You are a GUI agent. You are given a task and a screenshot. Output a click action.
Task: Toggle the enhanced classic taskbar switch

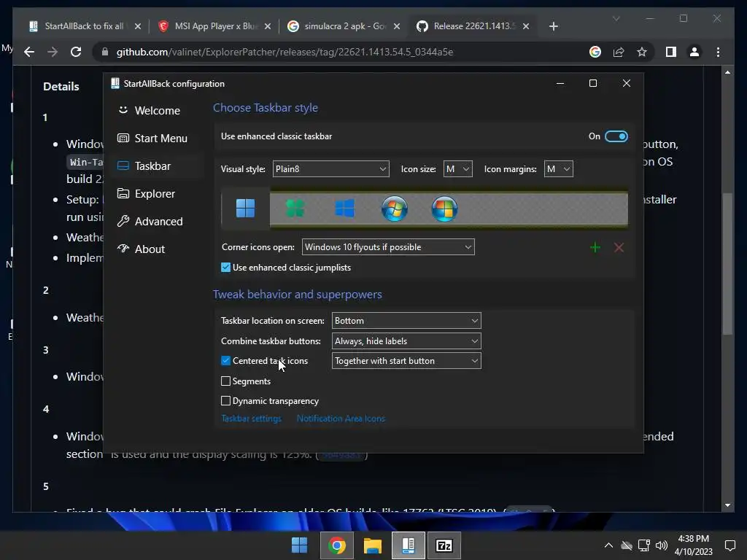click(x=616, y=136)
